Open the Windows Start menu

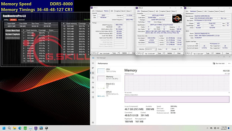4,128
